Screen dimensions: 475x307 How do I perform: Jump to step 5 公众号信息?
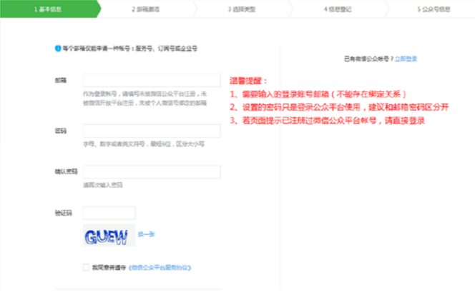click(x=434, y=9)
